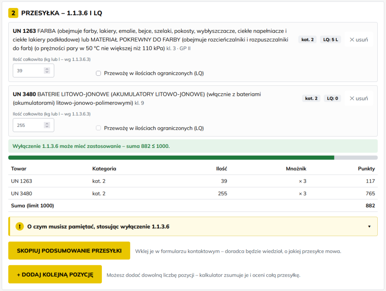Click the Suma (limit 1000) label
This screenshot has height=291, width=386.
(x=32, y=206)
